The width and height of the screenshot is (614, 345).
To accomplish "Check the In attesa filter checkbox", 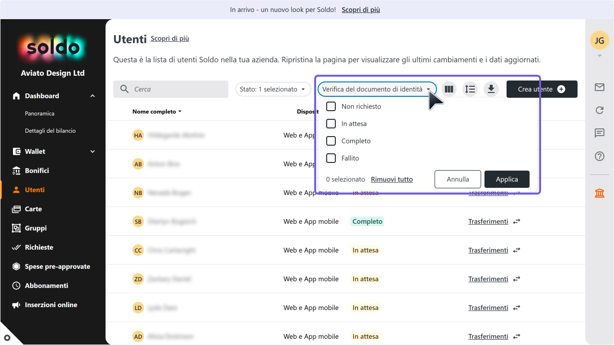I will tap(331, 124).
